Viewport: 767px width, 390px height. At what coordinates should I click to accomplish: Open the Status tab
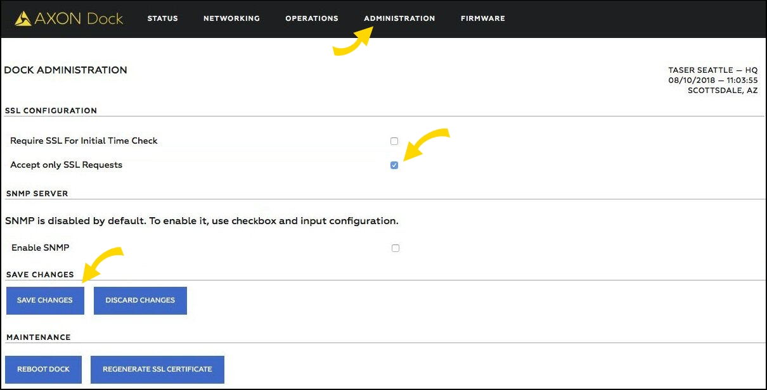[x=162, y=18]
